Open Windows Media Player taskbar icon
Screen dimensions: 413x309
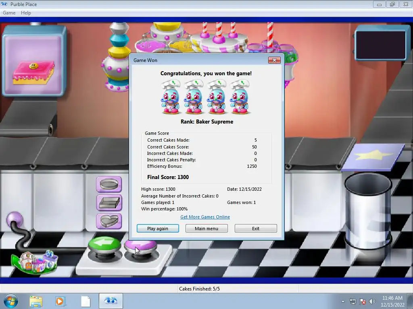pyautogui.click(x=60, y=301)
